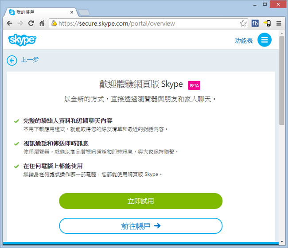Viewport: 288px width, 248px height.
Task: Click description 不用下載應用程式
Action: (x=96, y=129)
